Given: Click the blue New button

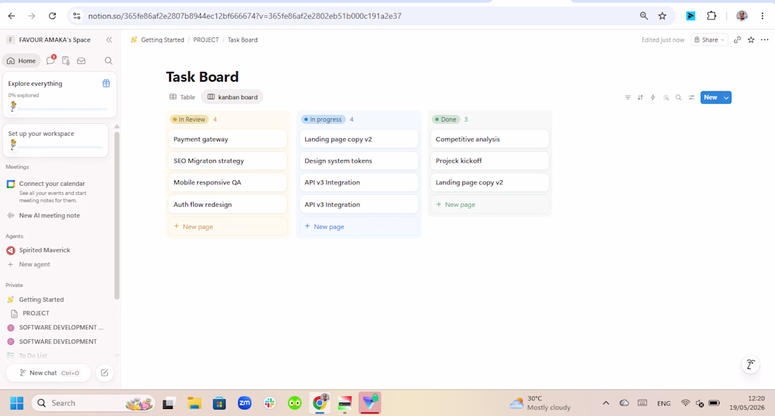Looking at the screenshot, I should tap(710, 97).
